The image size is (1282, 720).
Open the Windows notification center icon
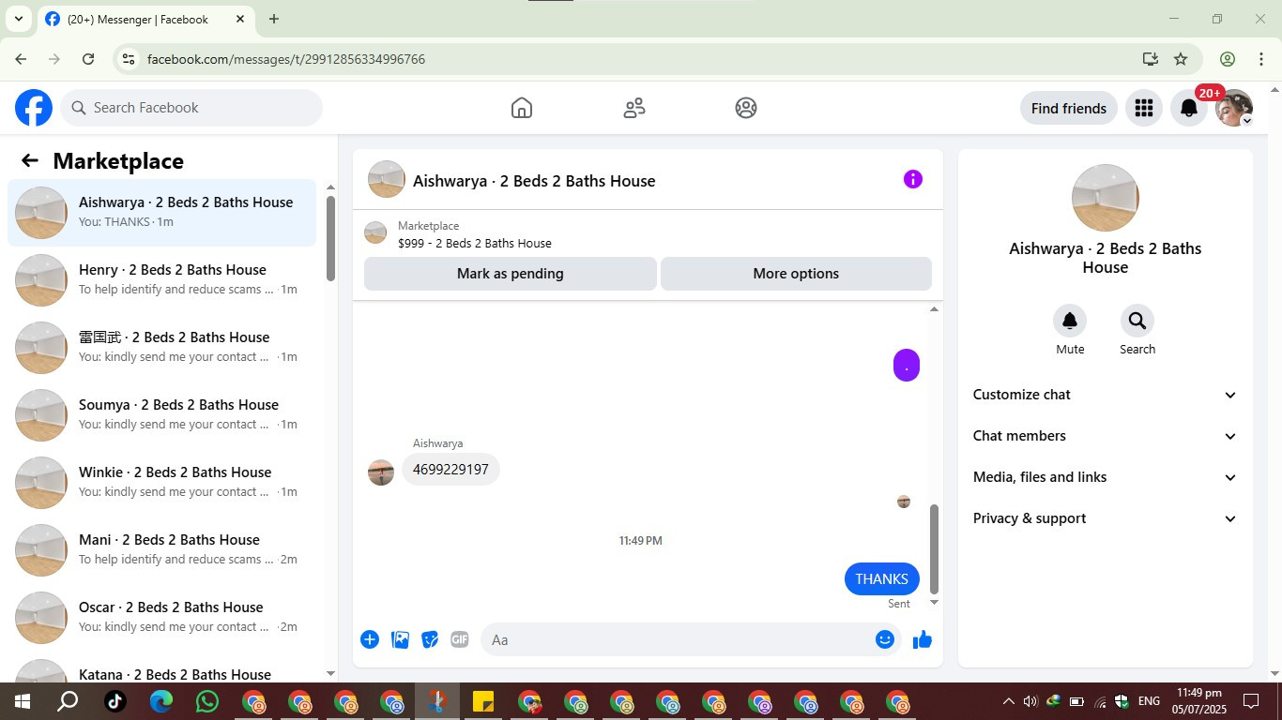(1251, 701)
